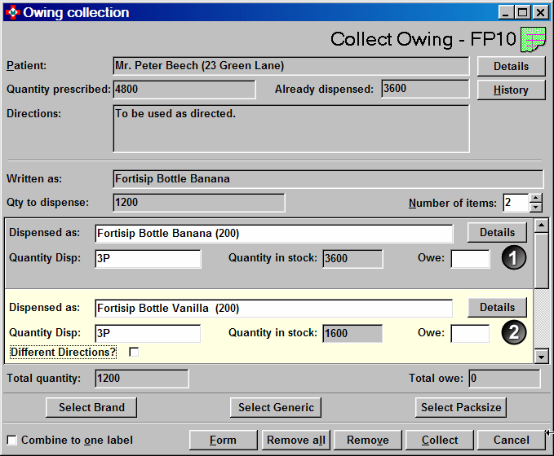Click the item number 1 badge

(513, 258)
